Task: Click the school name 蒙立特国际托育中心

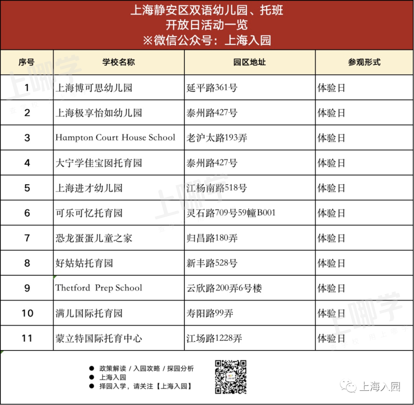Action: point(99,339)
